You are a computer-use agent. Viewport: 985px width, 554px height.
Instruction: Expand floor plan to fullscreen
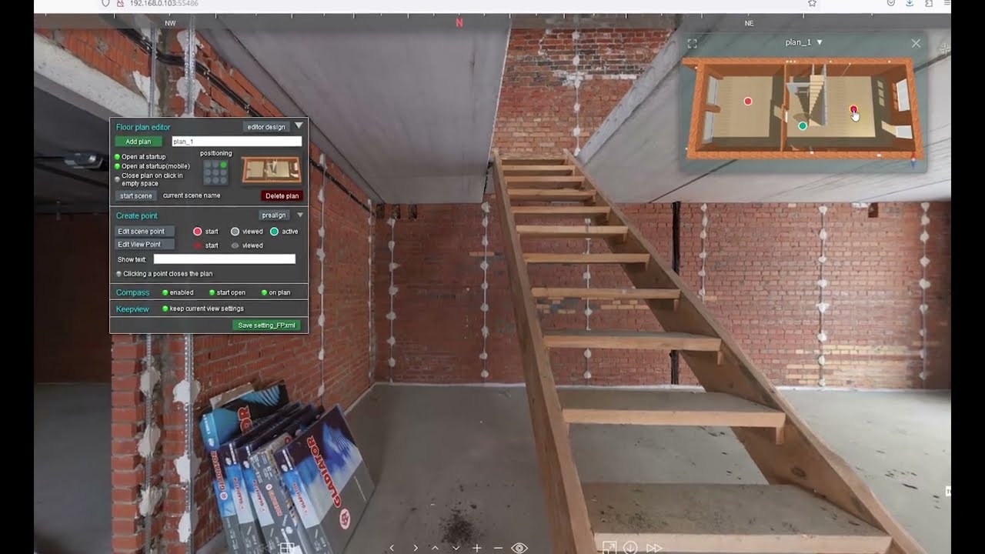tap(692, 44)
